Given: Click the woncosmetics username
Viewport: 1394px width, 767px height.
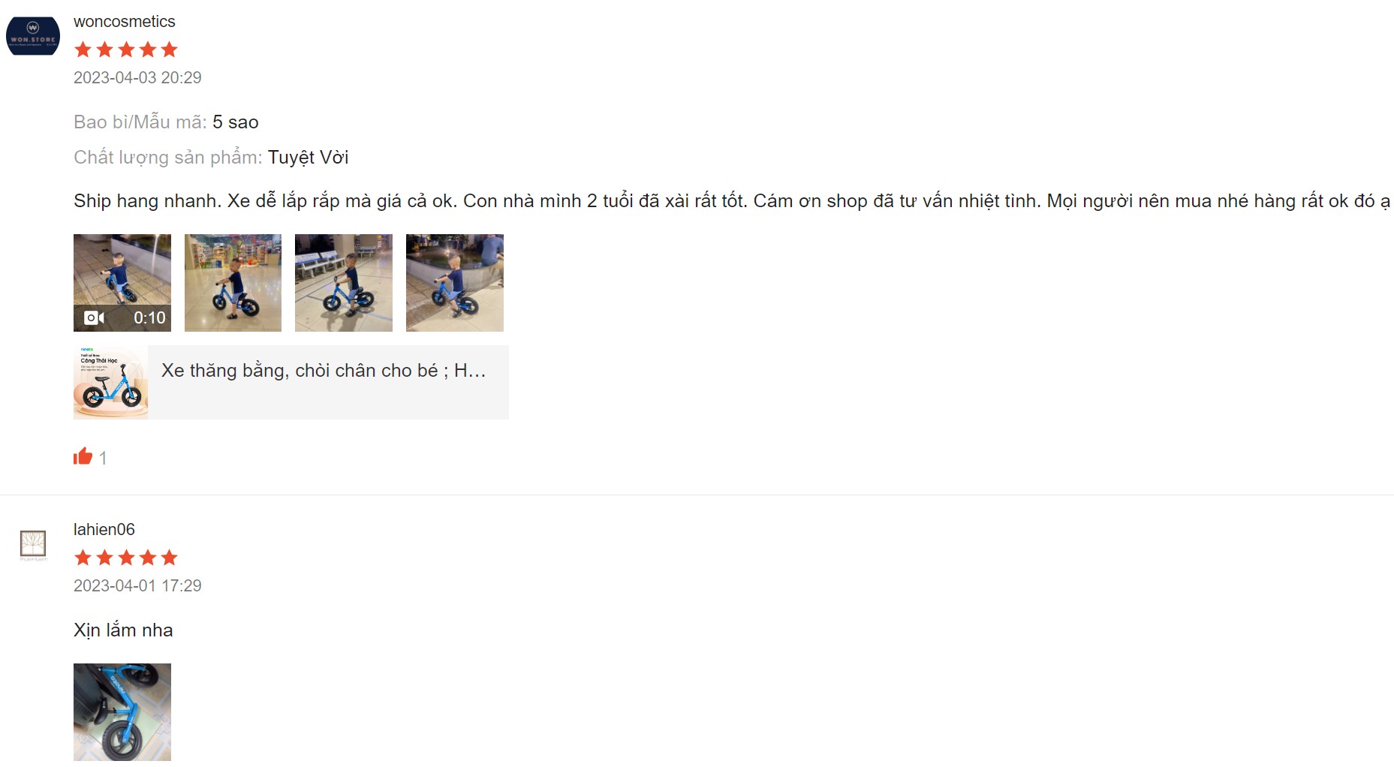Looking at the screenshot, I should coord(125,22).
